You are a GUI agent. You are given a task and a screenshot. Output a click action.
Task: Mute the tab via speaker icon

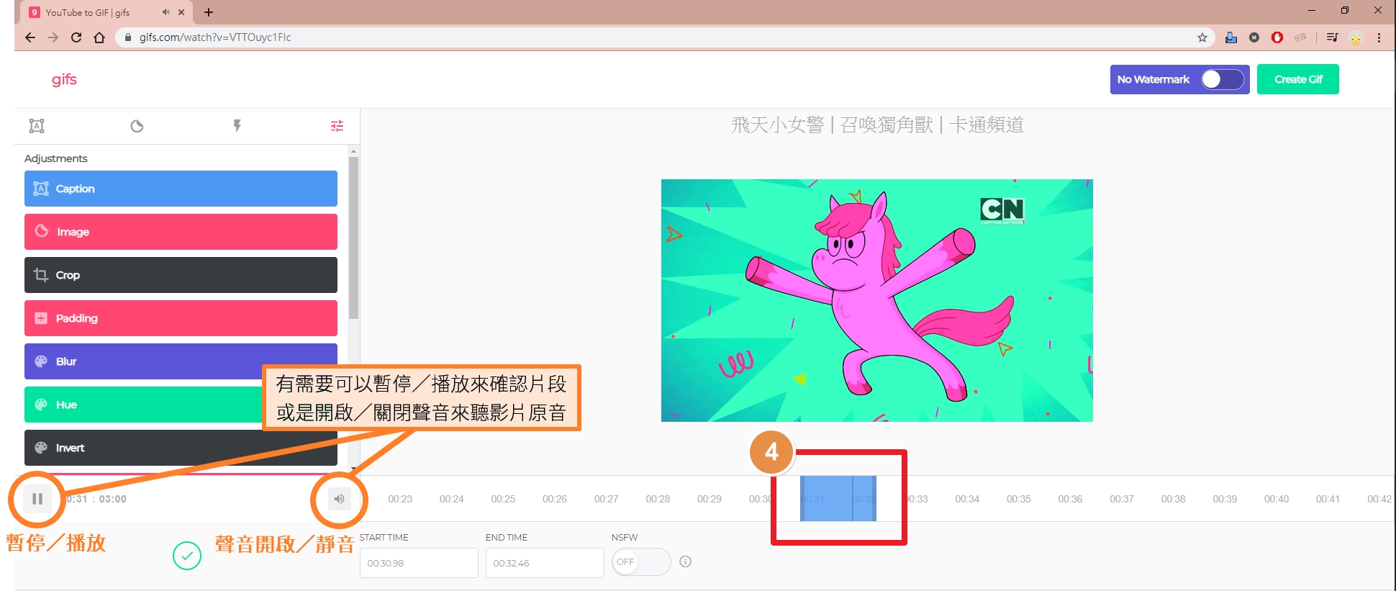[x=166, y=12]
